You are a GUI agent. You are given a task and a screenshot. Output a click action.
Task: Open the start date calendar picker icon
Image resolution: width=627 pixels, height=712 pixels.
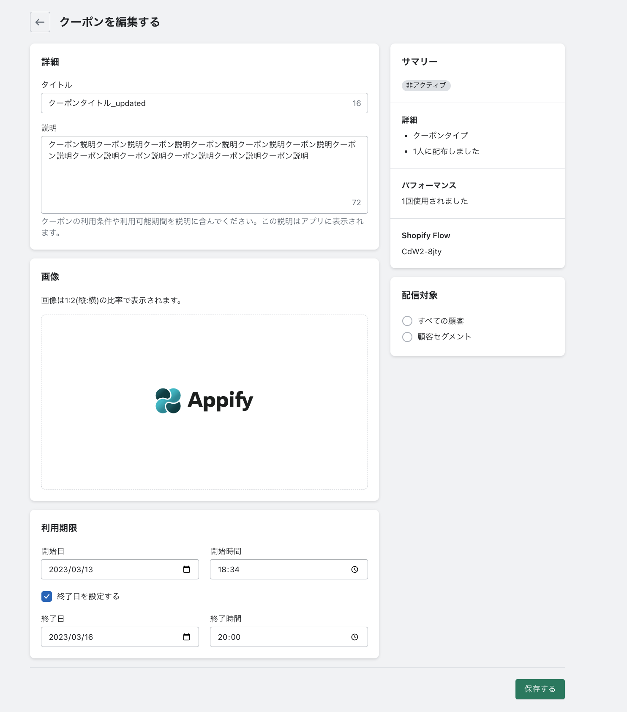click(186, 569)
